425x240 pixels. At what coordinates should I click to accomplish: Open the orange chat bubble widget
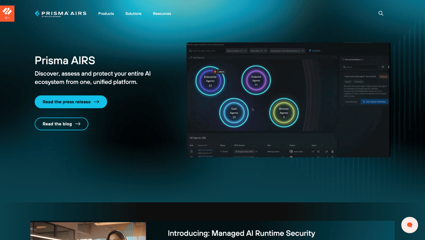point(409,225)
